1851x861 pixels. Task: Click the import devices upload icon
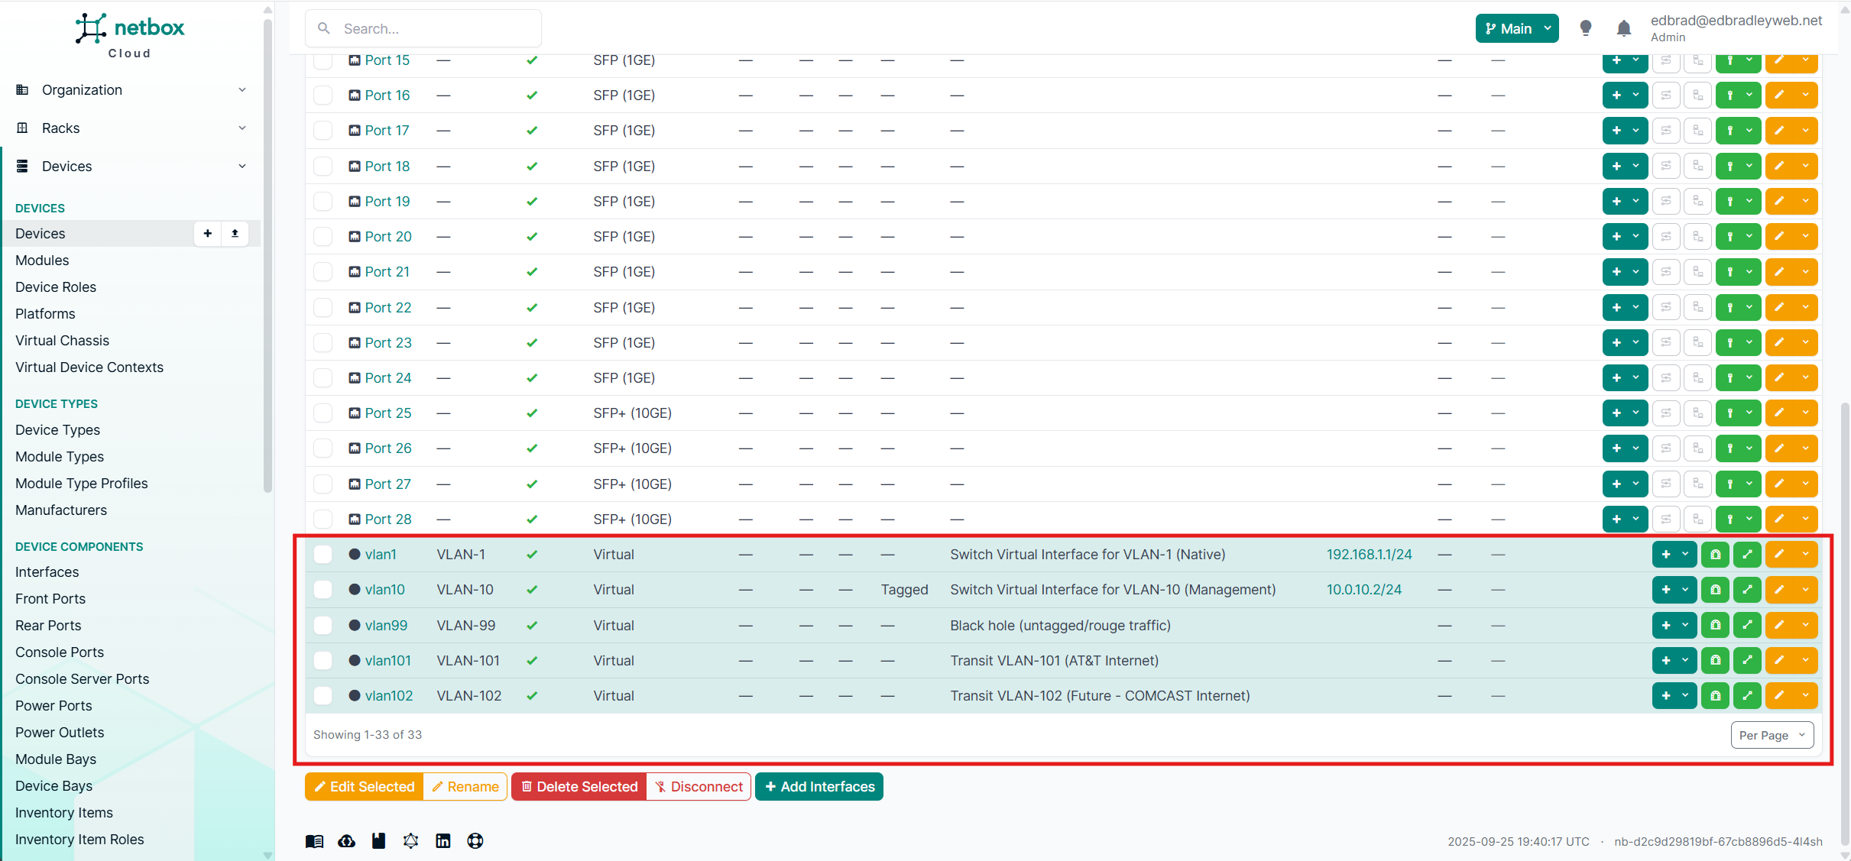point(235,234)
